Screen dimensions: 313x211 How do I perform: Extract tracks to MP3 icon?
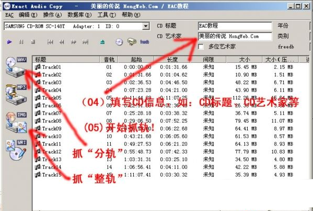coord(16,95)
